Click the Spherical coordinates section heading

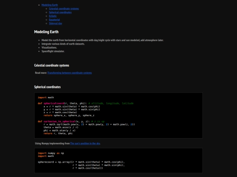47,87
